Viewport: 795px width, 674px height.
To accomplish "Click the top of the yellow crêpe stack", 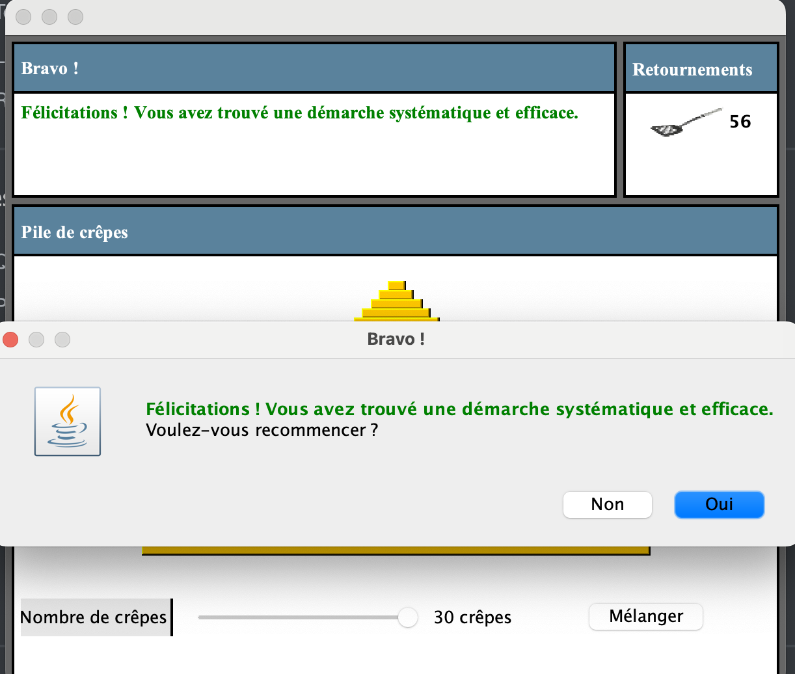I will tap(396, 286).
